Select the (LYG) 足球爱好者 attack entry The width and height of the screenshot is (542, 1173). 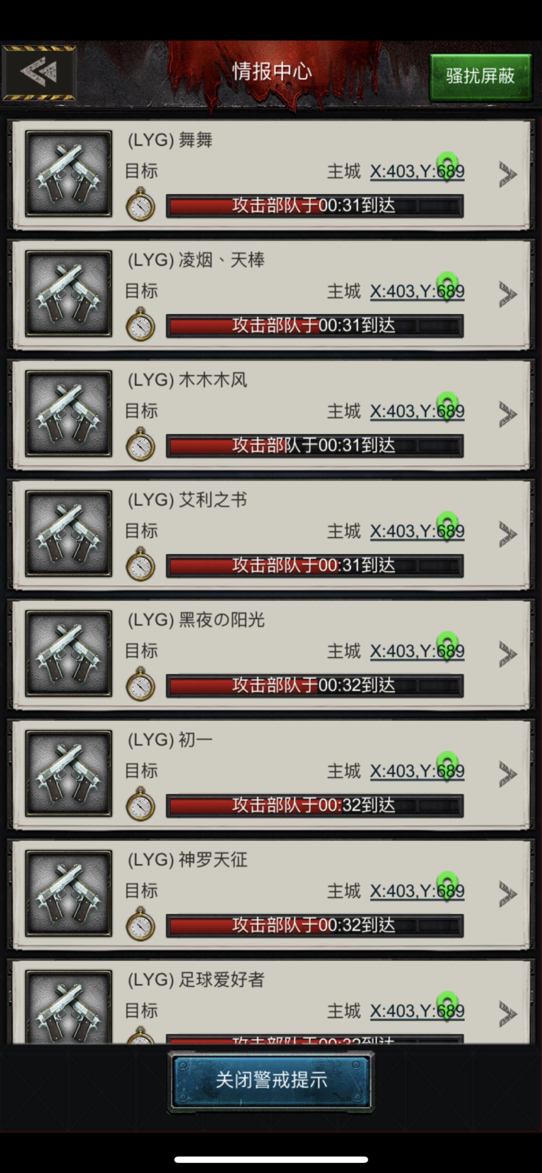[271, 1002]
